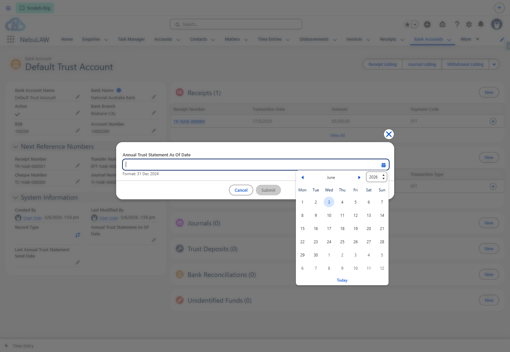The image size is (510, 352).
Task: Expand the Bank Accounts tab dropdown chevron
Action: [x=449, y=40]
